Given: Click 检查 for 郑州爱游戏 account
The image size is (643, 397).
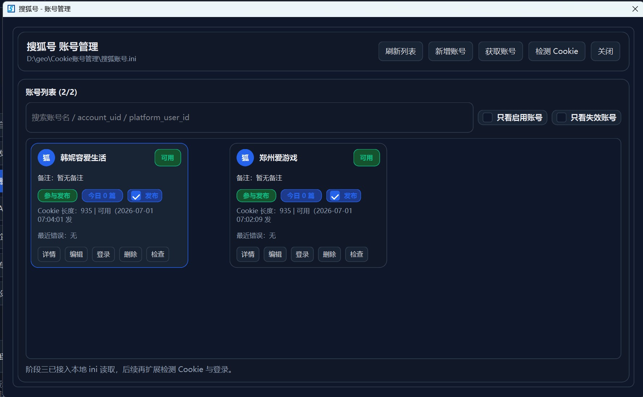Looking at the screenshot, I should pos(356,254).
